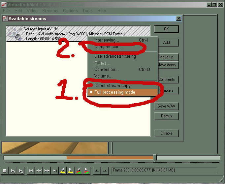Open the Volume option
Viewport: 225px width, 184px height.
tap(123, 76)
